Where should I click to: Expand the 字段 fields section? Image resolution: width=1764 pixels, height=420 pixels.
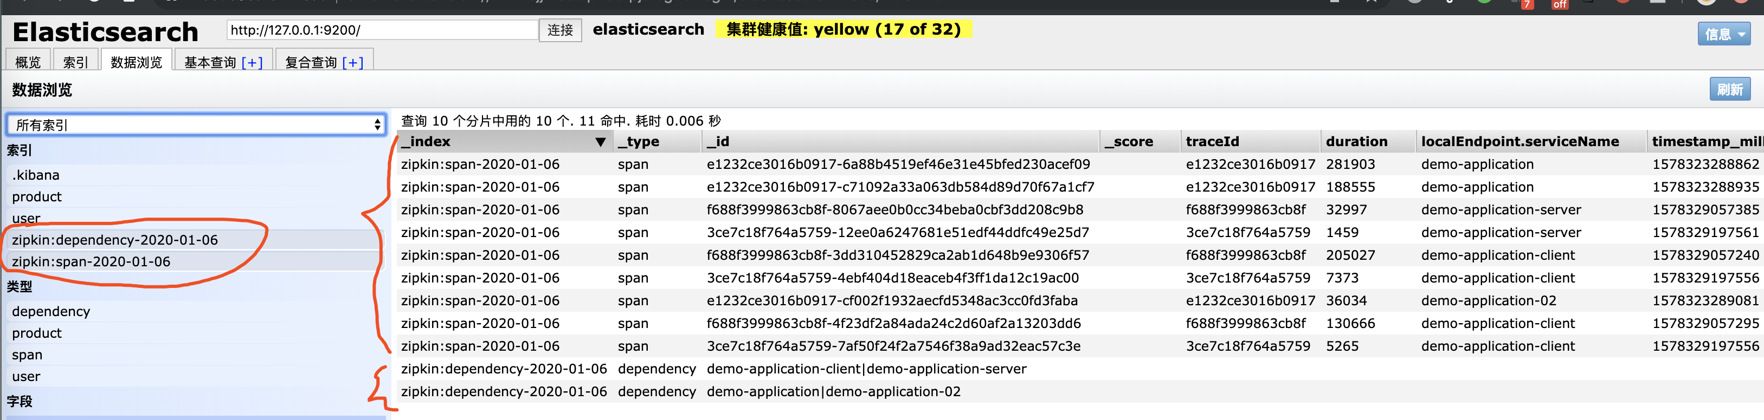coord(20,402)
